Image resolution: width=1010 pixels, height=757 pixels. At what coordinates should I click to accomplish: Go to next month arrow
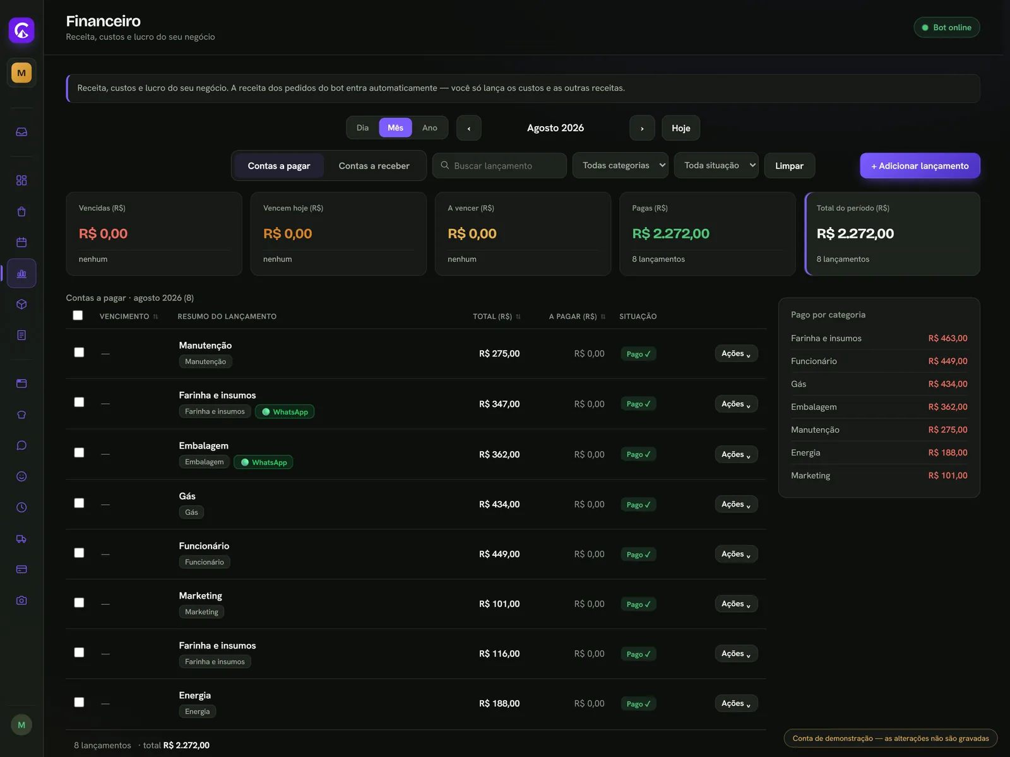click(642, 128)
